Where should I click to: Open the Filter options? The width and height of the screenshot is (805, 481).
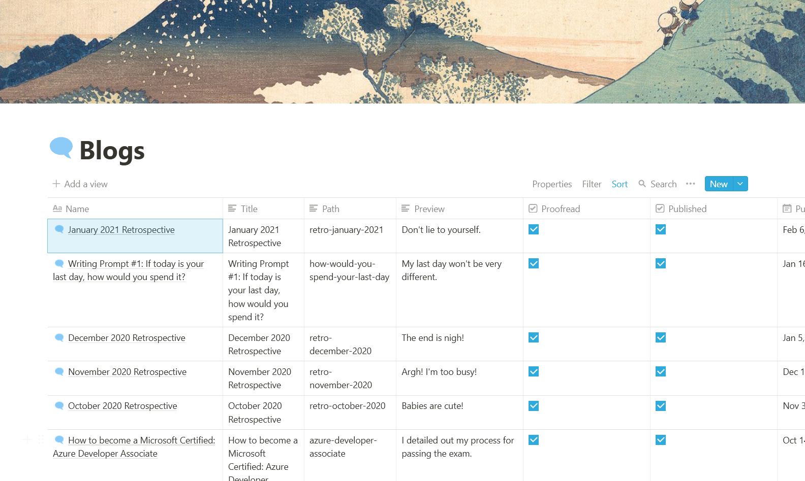(x=592, y=184)
